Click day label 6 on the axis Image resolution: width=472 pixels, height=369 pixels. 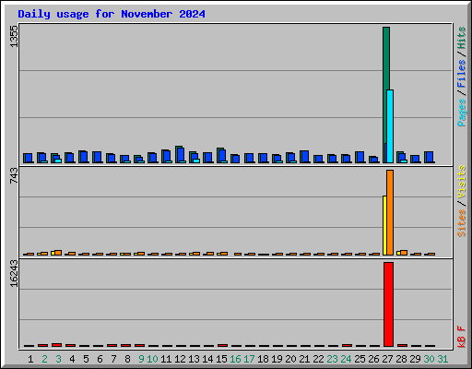click(x=100, y=359)
